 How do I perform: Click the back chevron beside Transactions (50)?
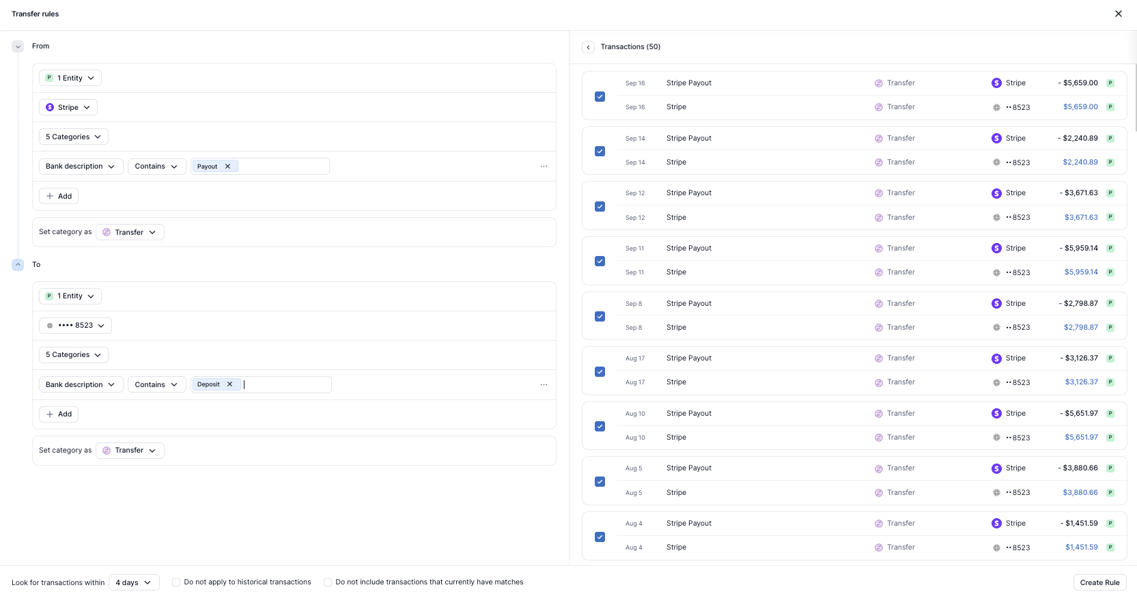point(588,47)
